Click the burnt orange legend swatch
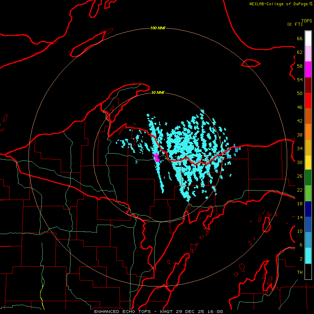The width and height of the screenshot is (314, 314). tap(308, 116)
